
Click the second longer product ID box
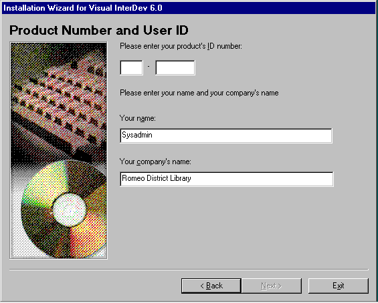(175, 68)
